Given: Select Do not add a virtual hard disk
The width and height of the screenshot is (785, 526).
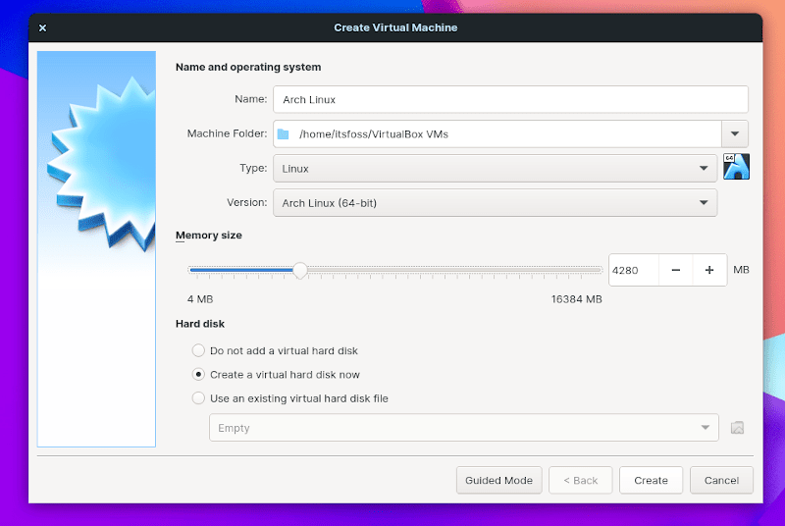Looking at the screenshot, I should tap(199, 350).
